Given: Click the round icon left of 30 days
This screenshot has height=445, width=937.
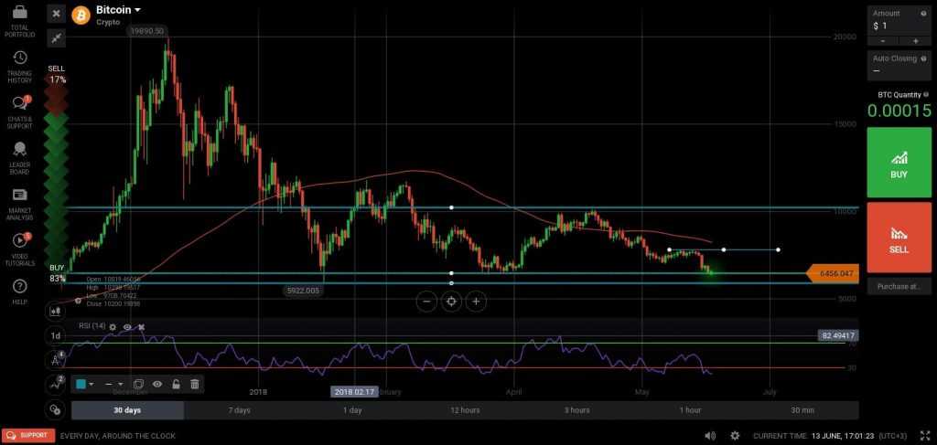Looking at the screenshot, I should pyautogui.click(x=56, y=409).
